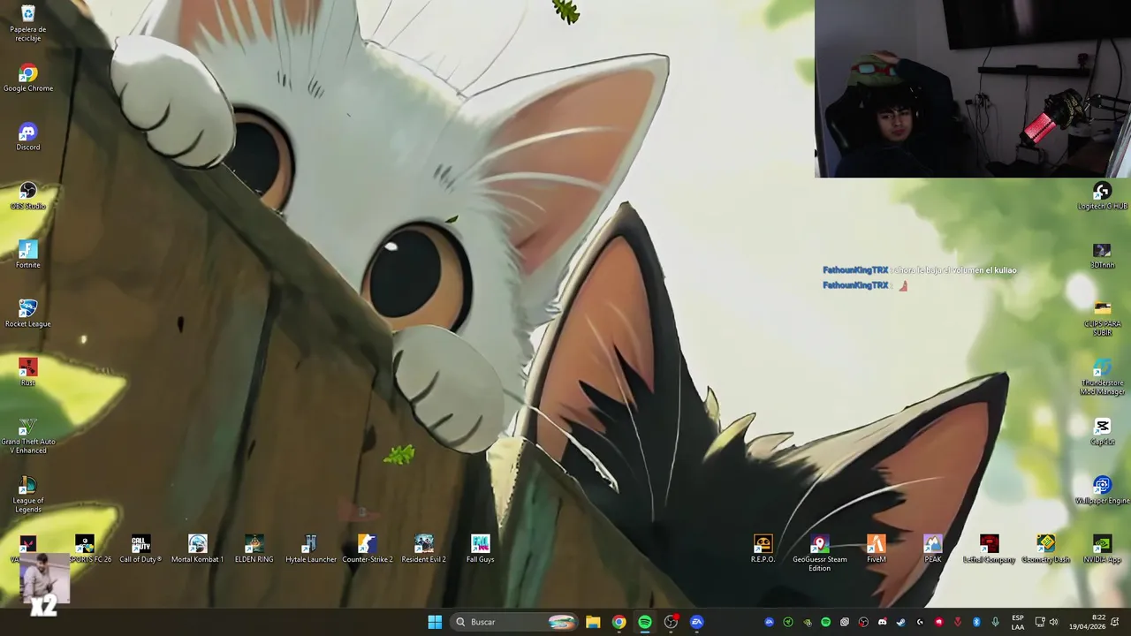
Task: Select the OBS Studio desktop icon
Action: (27, 196)
